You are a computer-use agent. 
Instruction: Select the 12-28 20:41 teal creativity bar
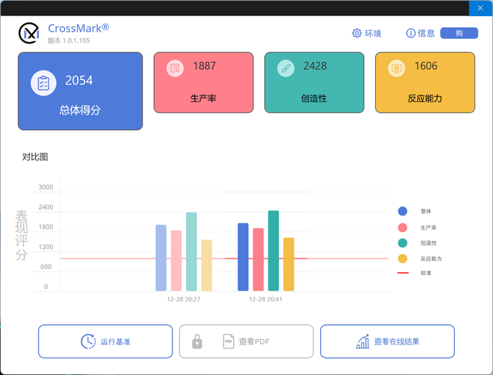274,251
